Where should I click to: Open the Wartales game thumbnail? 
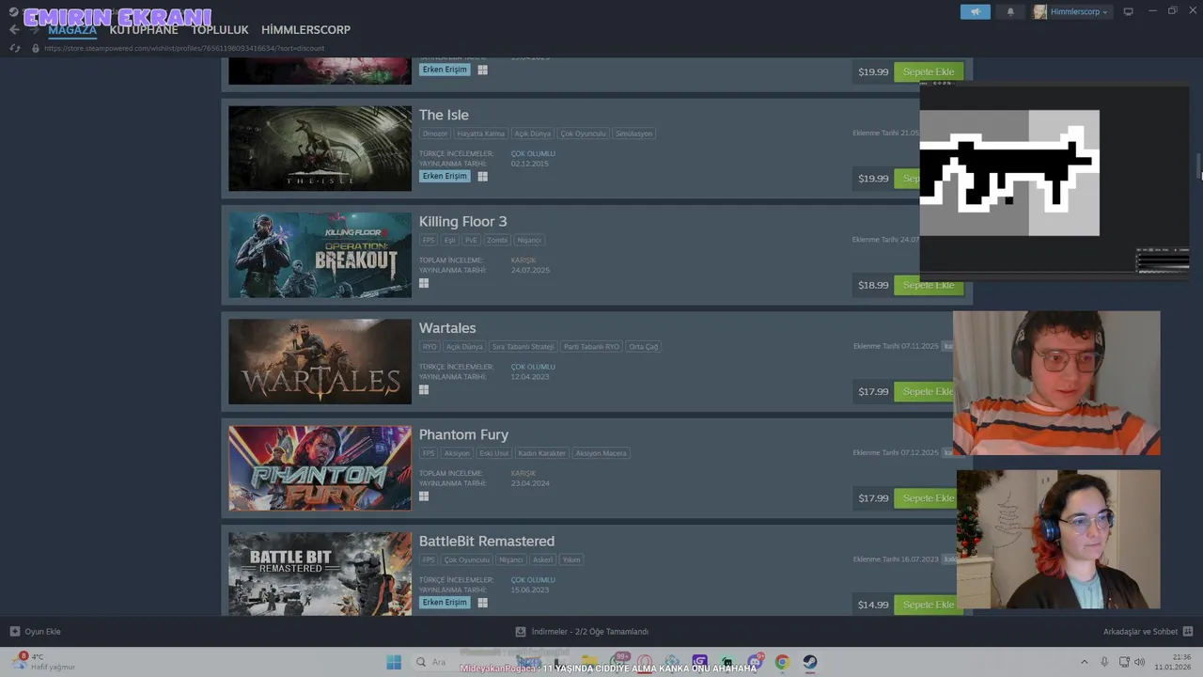click(x=320, y=361)
